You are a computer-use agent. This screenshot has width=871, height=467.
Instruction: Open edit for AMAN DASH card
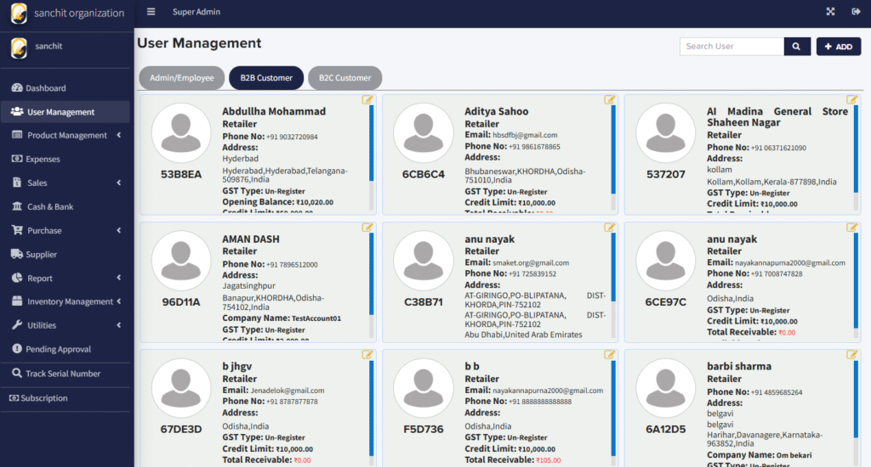click(367, 227)
